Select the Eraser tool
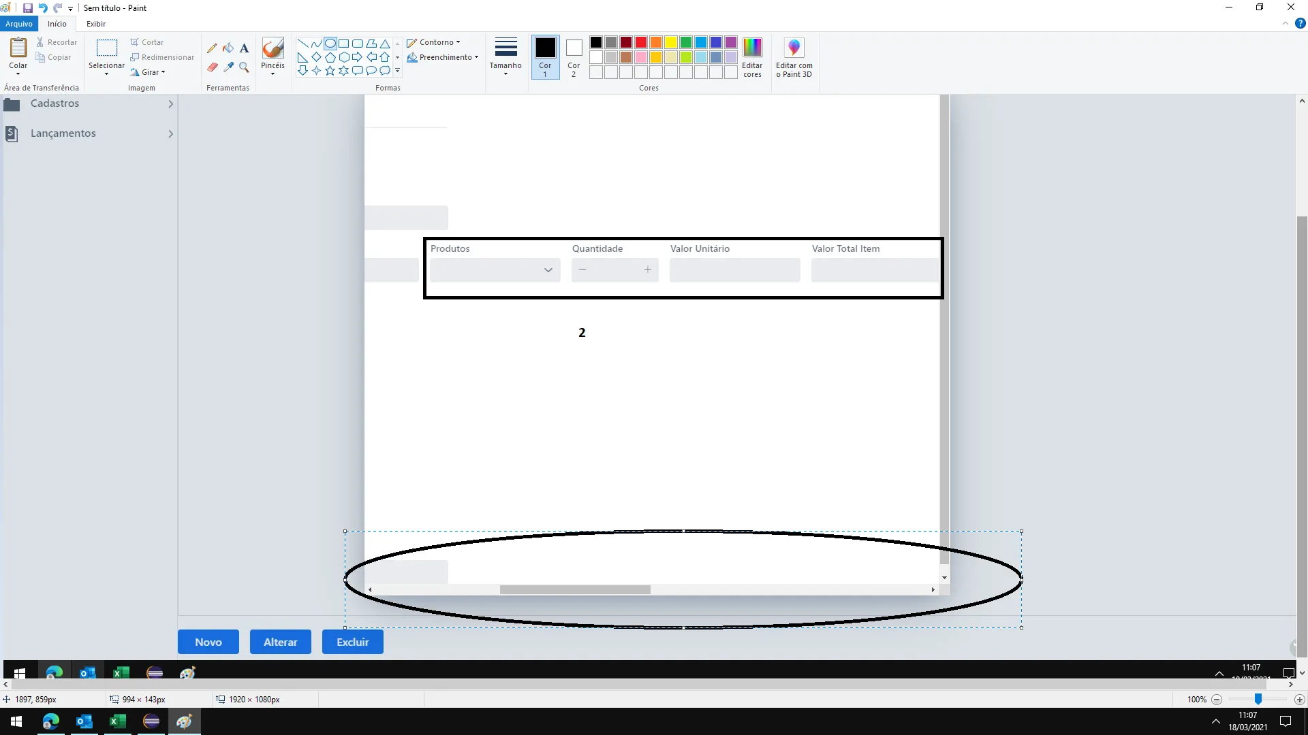The image size is (1308, 735). point(212,67)
